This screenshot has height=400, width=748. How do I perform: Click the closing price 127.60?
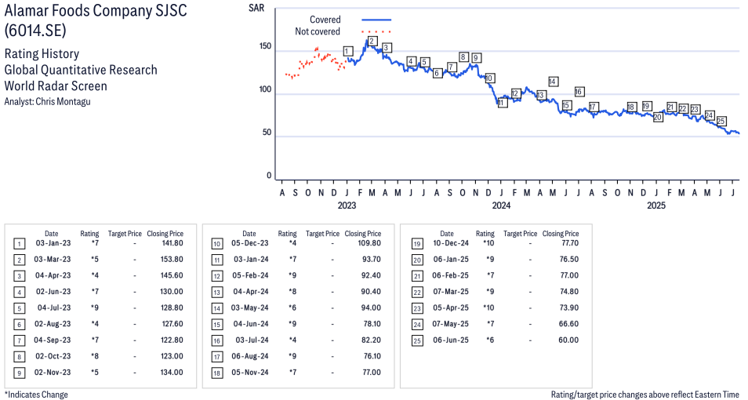pos(172,324)
